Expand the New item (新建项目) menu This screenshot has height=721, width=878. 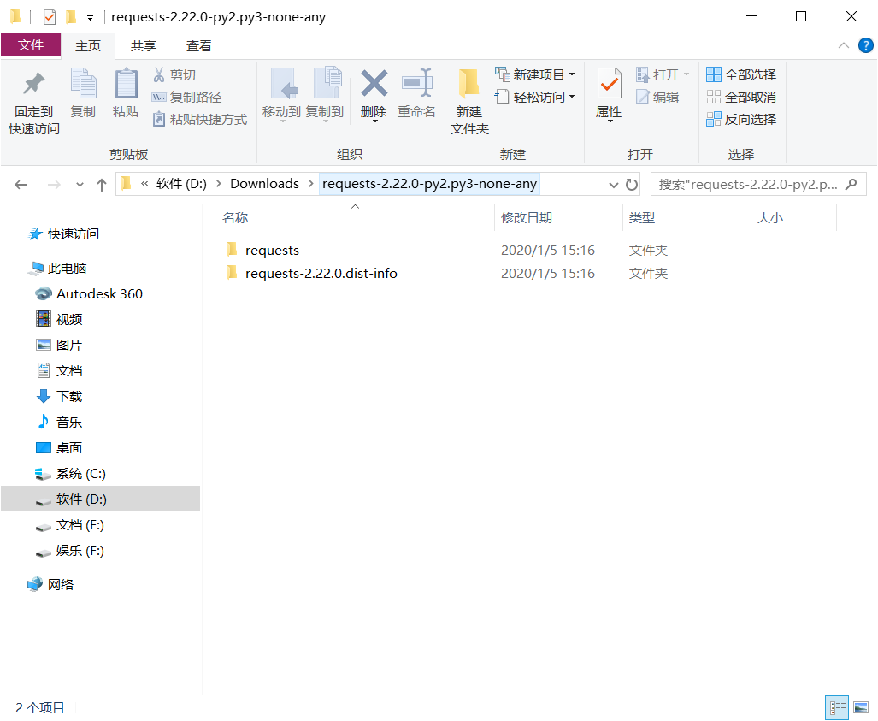pos(535,74)
